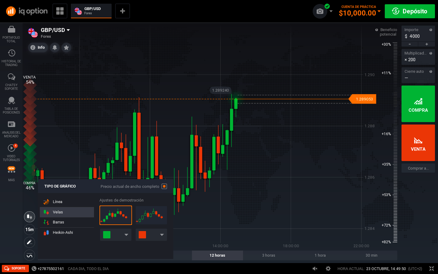
Task: Open Analisis del Mercado panel
Action: coord(11,129)
